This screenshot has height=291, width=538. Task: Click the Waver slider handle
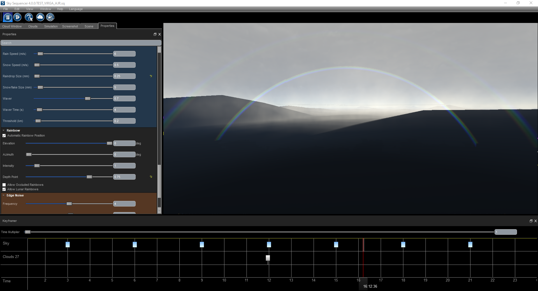pos(88,98)
